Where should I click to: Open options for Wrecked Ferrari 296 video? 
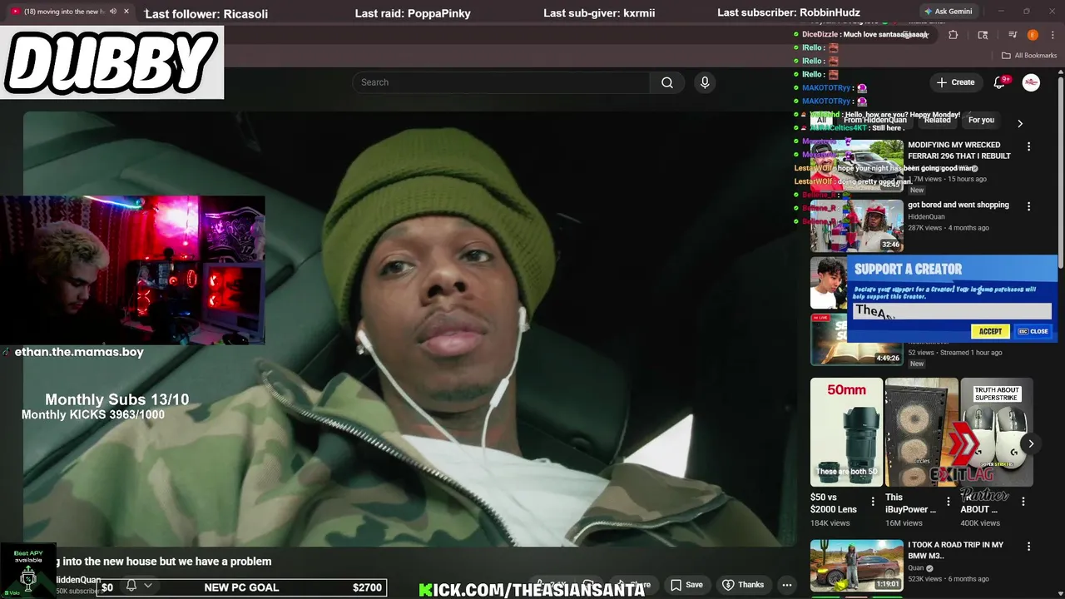[1028, 146]
